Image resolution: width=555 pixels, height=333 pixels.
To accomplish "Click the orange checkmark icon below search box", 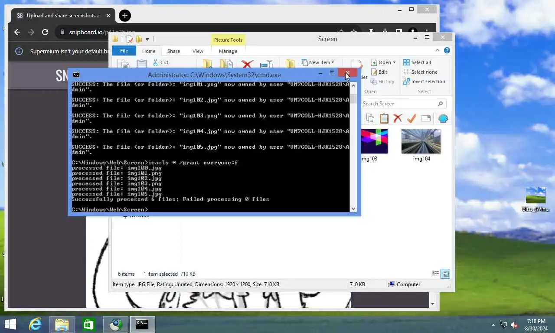I will (x=411, y=118).
